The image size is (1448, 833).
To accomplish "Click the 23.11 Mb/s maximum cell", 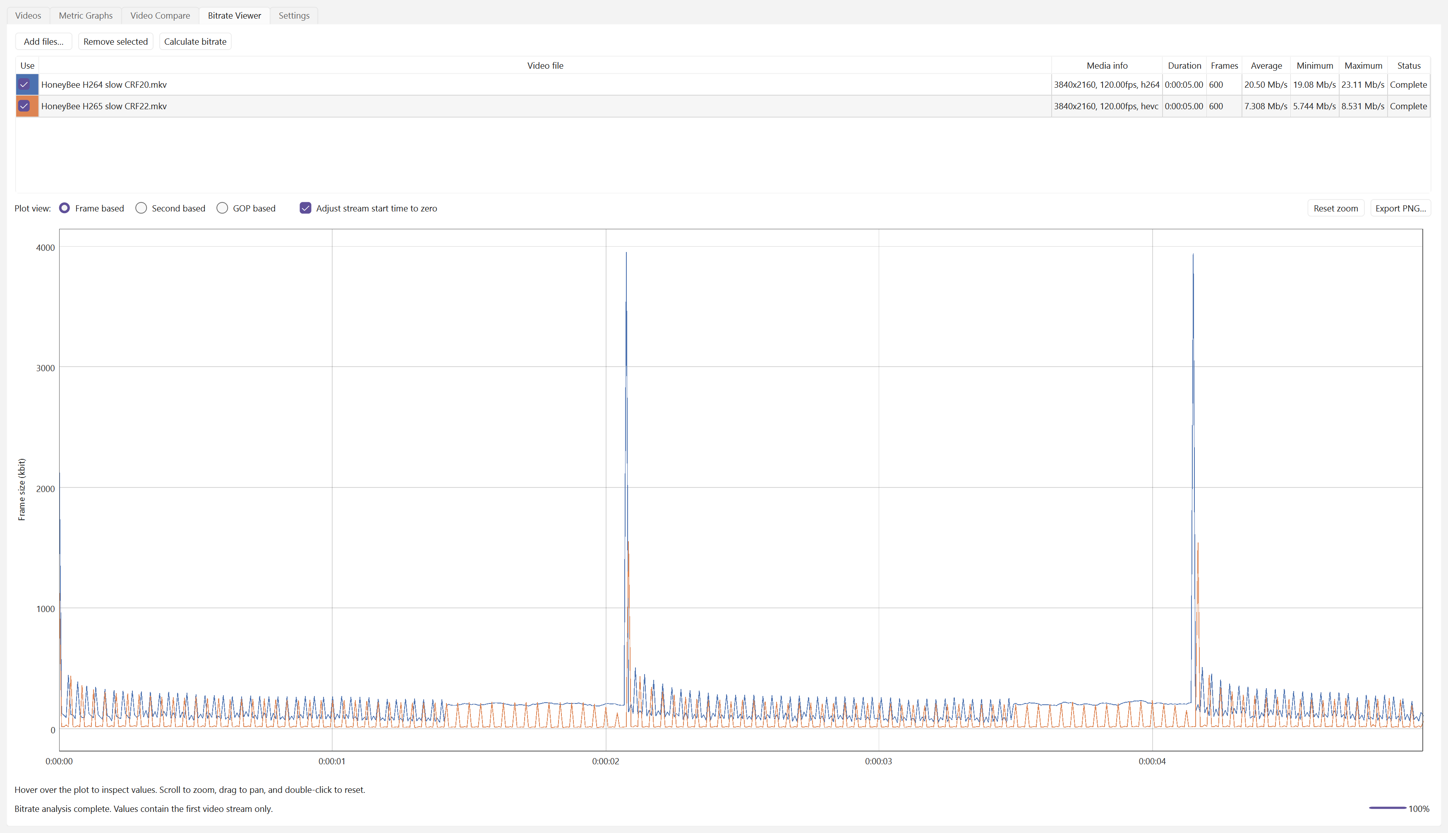I will (x=1363, y=85).
